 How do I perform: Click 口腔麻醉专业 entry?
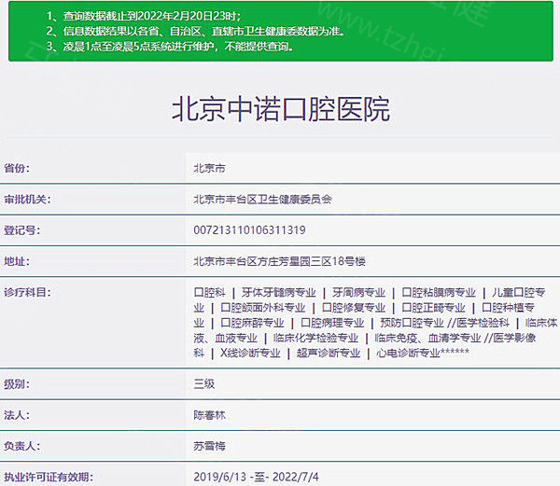point(252,323)
